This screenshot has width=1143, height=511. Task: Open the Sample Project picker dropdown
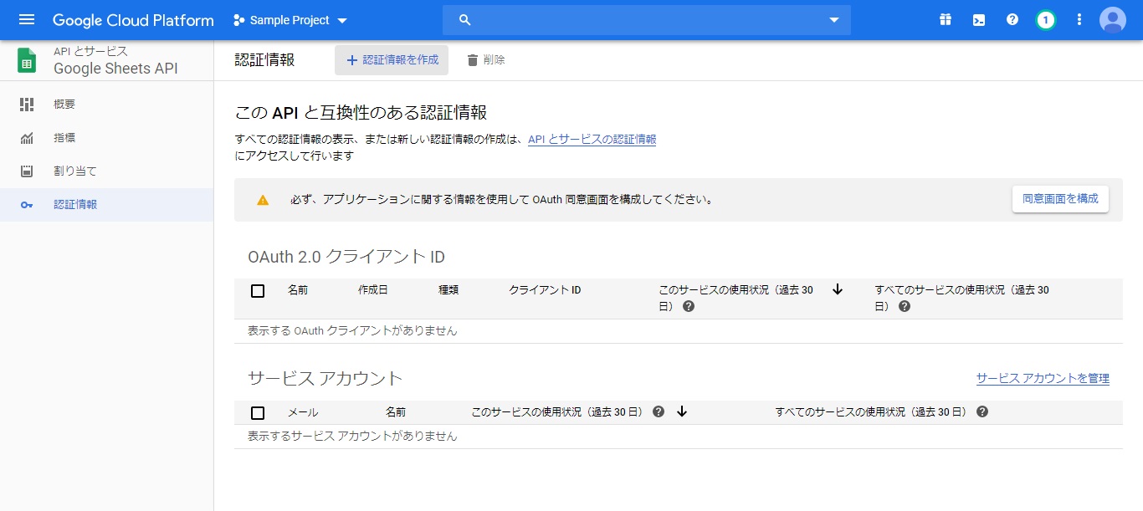click(290, 19)
